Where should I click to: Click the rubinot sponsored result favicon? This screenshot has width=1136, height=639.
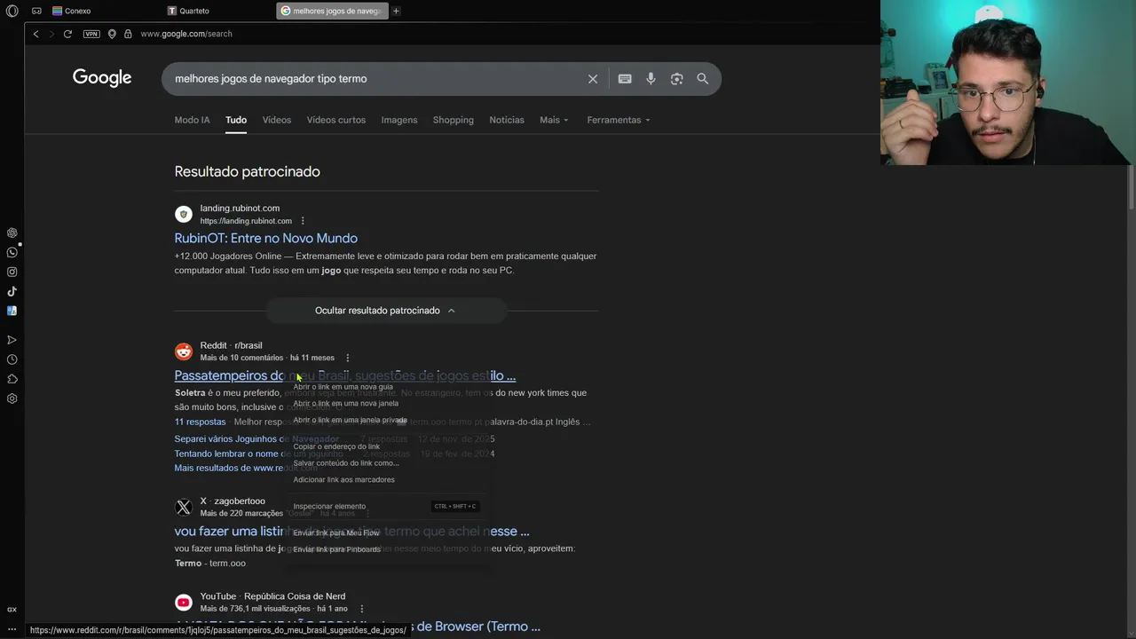tap(184, 214)
